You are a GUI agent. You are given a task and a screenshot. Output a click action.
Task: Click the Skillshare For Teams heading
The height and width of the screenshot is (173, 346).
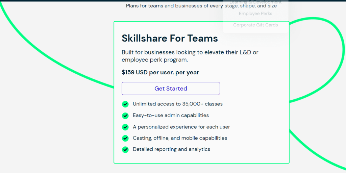point(170,39)
